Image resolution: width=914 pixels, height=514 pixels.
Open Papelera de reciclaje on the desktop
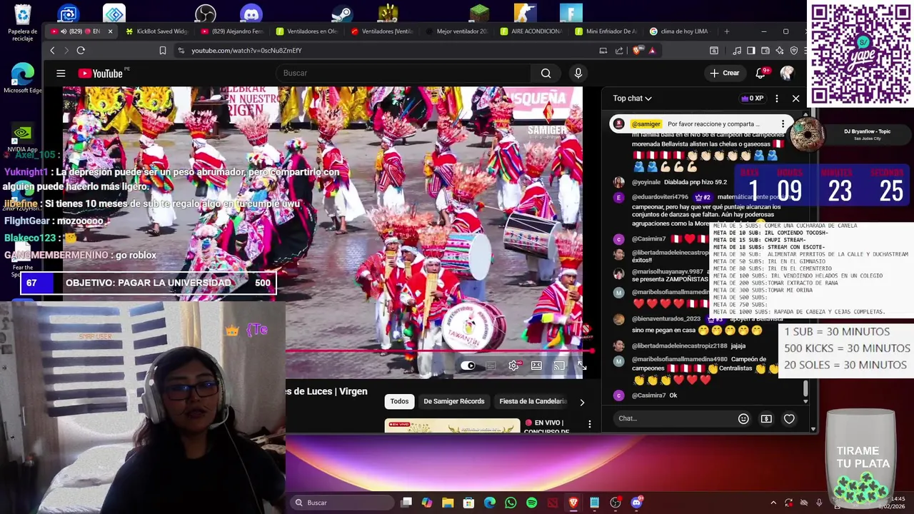pyautogui.click(x=23, y=23)
